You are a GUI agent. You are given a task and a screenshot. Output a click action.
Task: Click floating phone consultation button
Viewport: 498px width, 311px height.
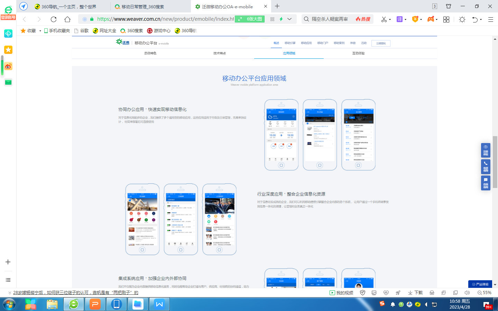pos(486,166)
